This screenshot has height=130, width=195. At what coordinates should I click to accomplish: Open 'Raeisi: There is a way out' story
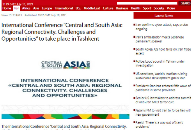[x=159, y=124]
